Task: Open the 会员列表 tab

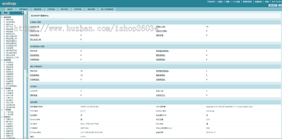Action: point(78,9)
